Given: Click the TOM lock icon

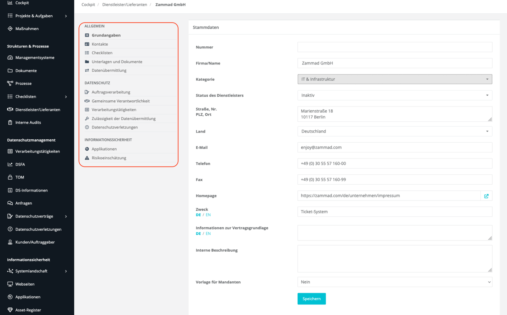Looking at the screenshot, I should click(x=10, y=177).
